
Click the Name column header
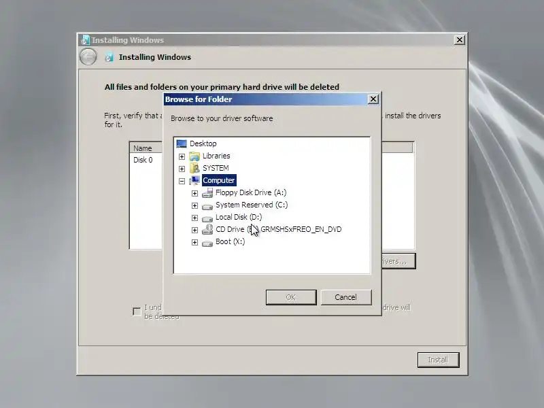tap(146, 148)
